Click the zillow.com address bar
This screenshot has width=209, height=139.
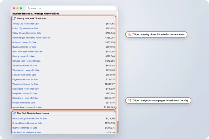tap(71, 8)
